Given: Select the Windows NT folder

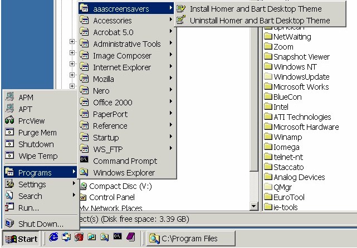Looking at the screenshot, I should 290,67.
